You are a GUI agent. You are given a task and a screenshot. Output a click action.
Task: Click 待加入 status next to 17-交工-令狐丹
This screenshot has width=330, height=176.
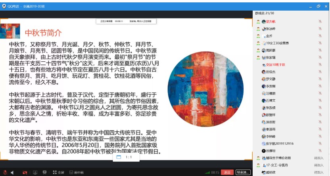pyautogui.click(x=318, y=165)
